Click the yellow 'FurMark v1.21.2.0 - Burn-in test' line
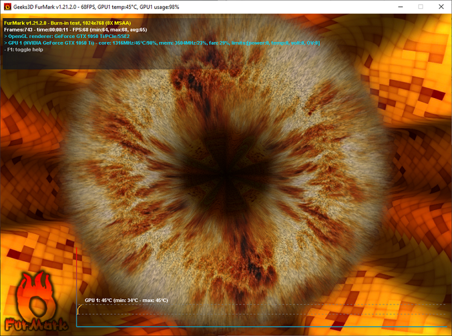This screenshot has width=452, height=336. (x=67, y=23)
